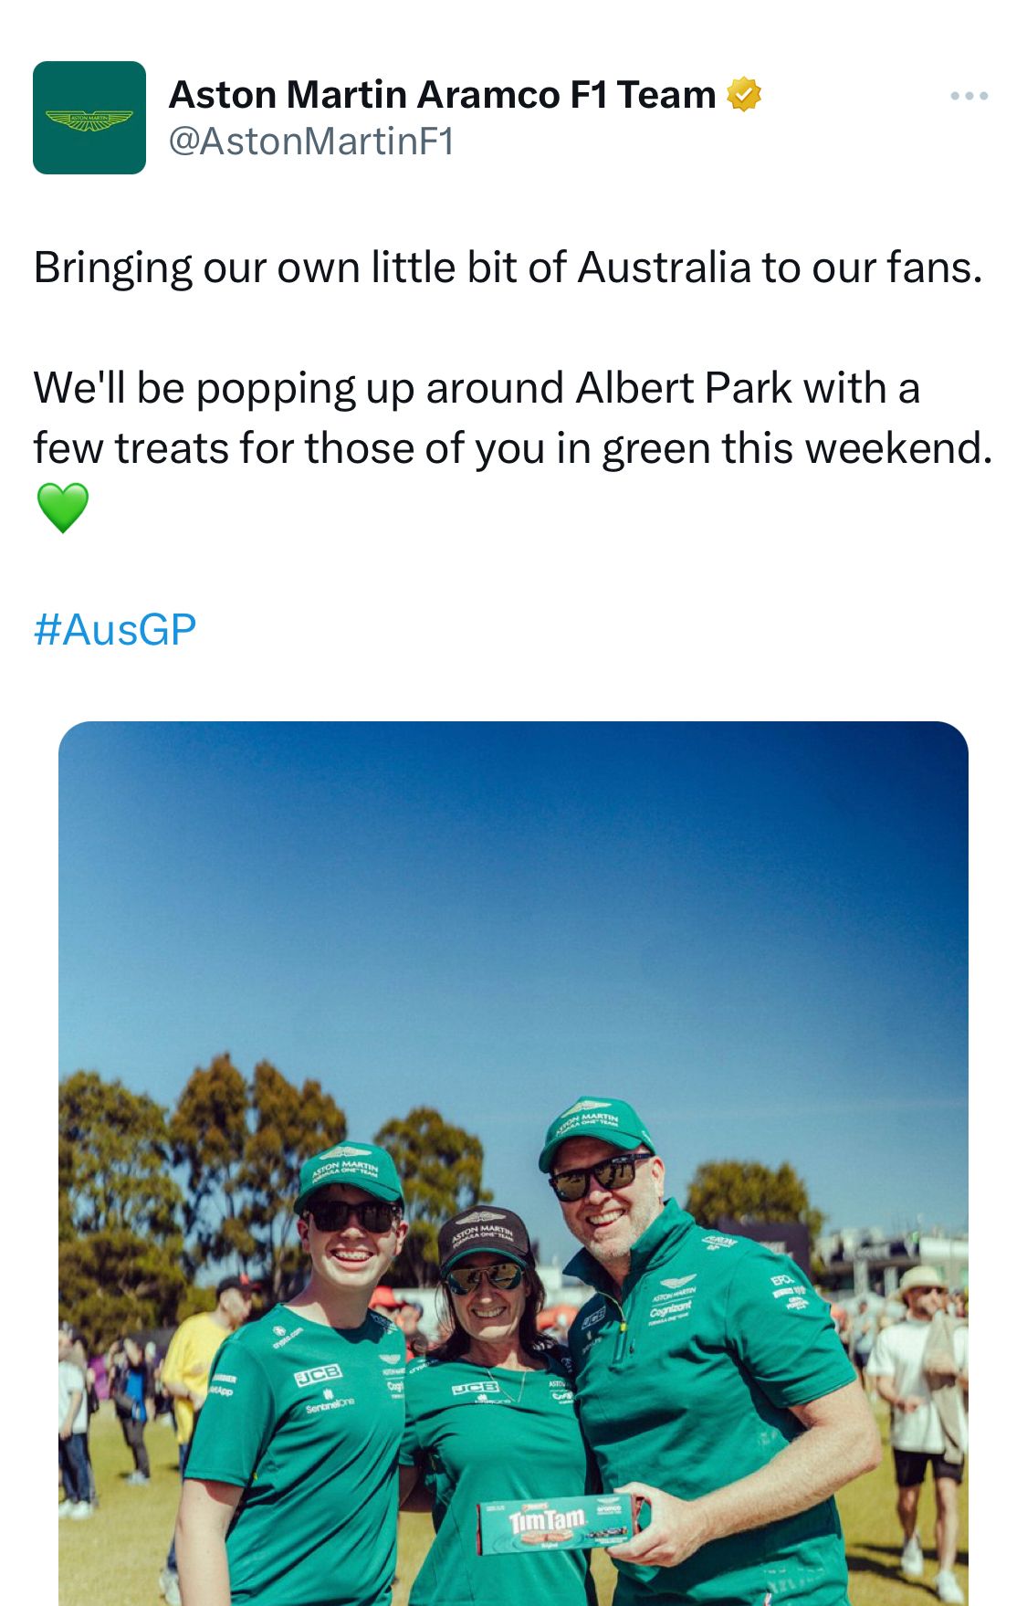Open the attached fan photo

(513, 1163)
